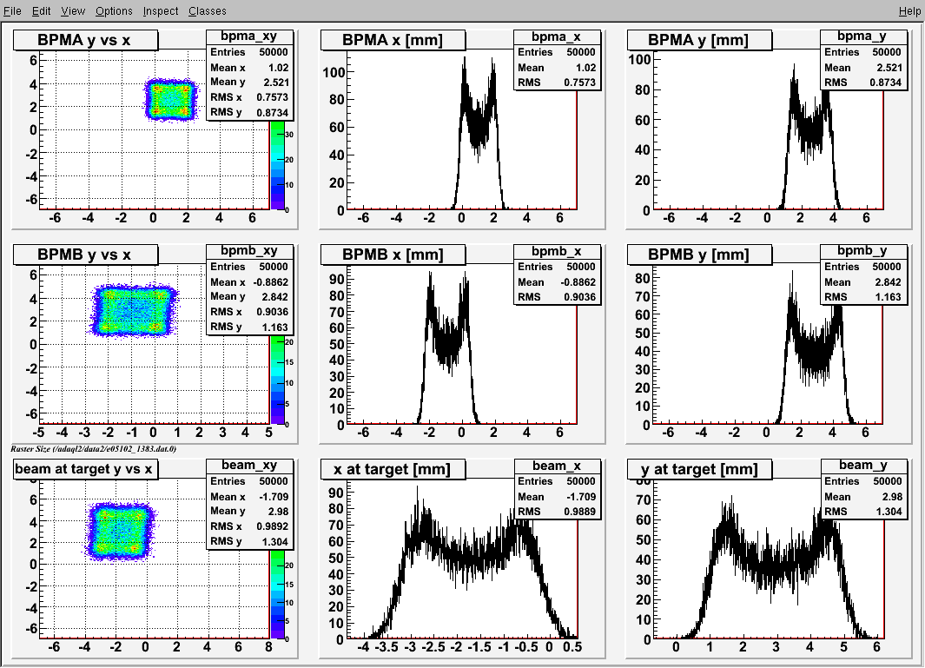Open the Classes menu

[207, 10]
